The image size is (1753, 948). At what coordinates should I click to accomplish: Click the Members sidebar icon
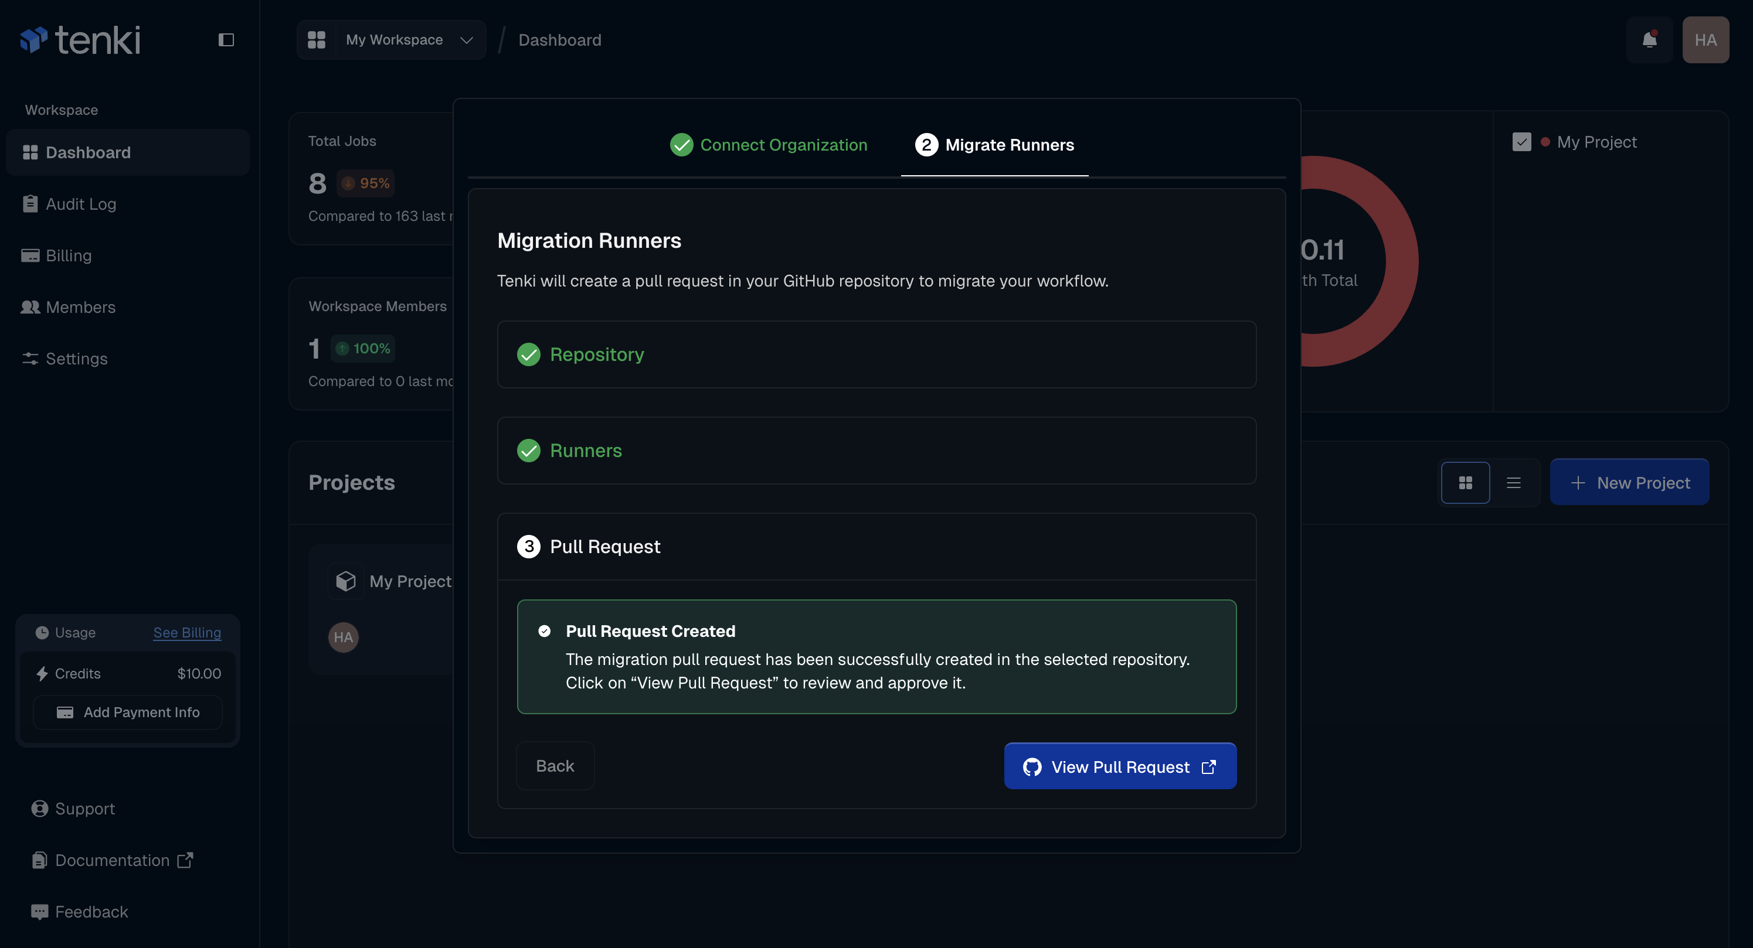point(30,306)
